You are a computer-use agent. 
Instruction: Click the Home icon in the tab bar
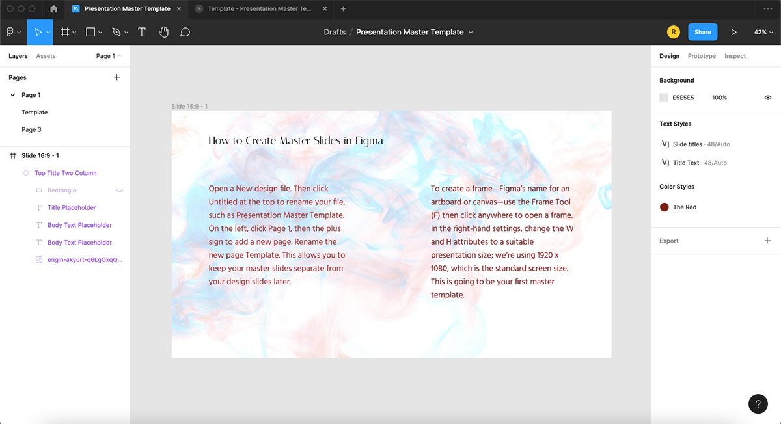[x=53, y=9]
